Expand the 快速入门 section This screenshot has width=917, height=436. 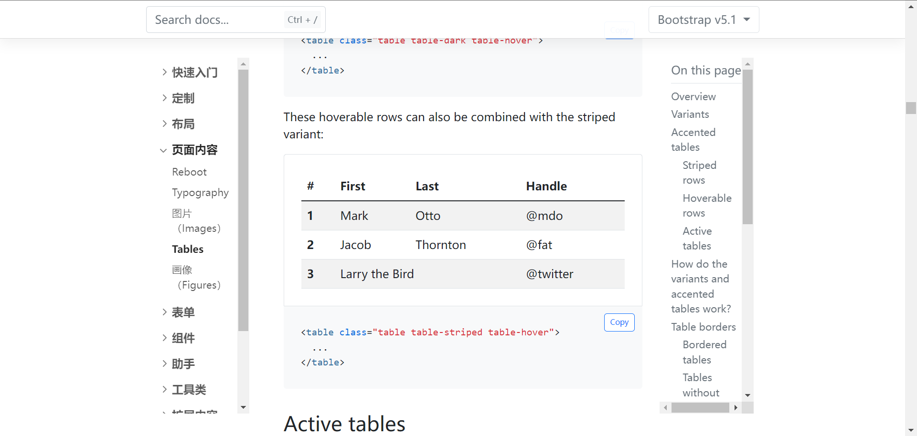pos(194,73)
